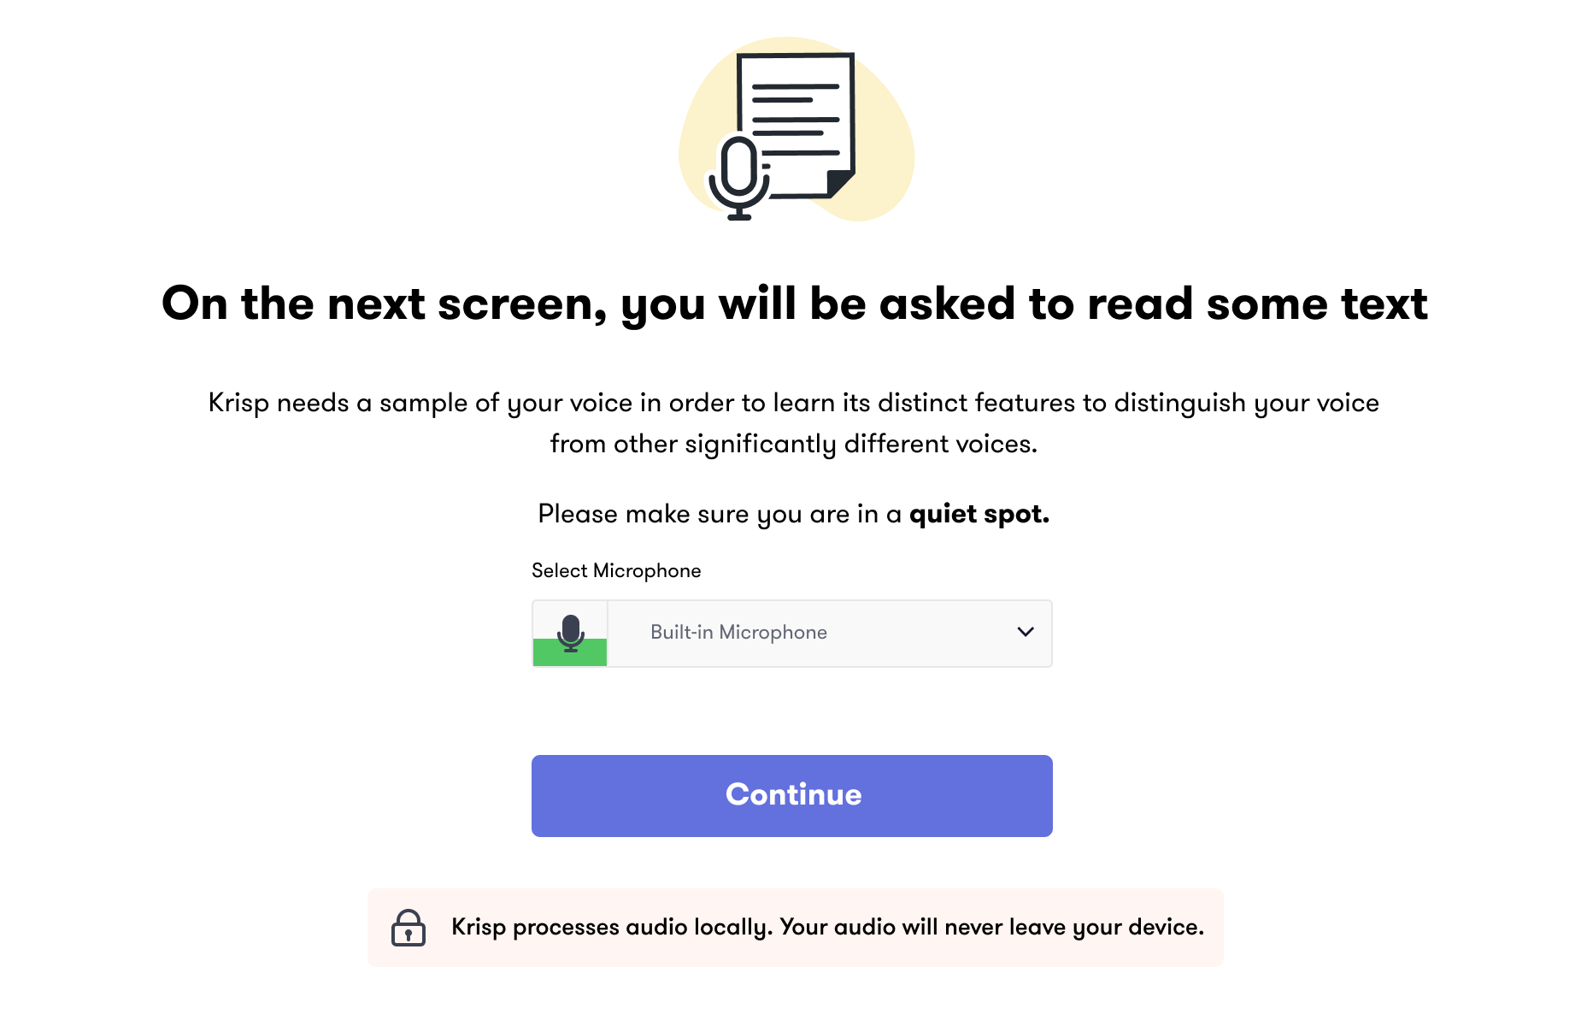This screenshot has height=1026, width=1593.
Task: Click the Krisp voice sample description paragraph
Action: coord(794,423)
